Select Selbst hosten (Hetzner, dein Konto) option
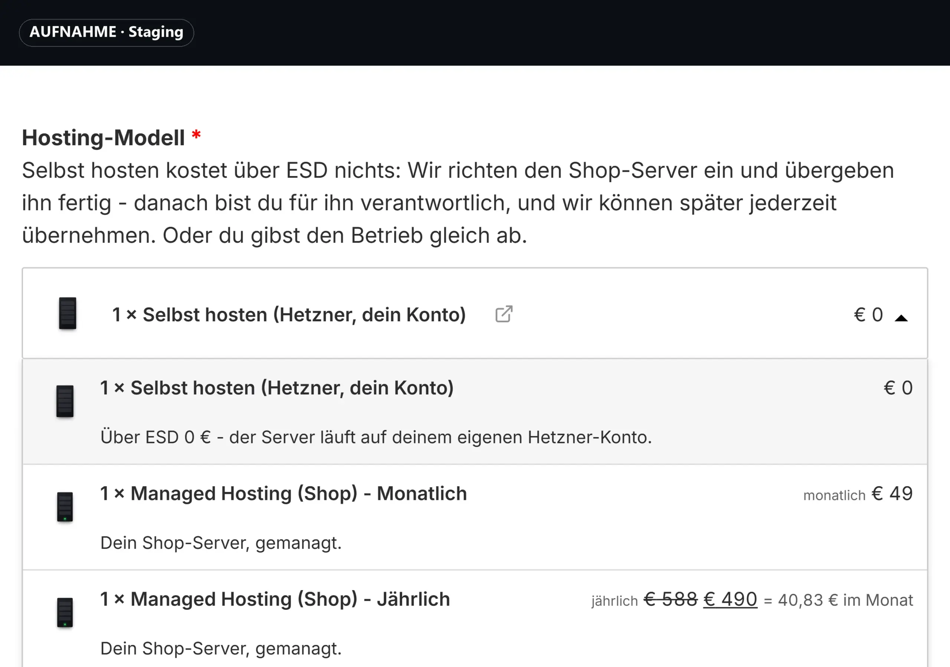 475,411
